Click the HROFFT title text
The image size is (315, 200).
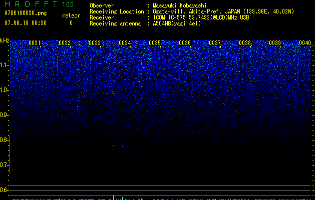[x=31, y=4]
